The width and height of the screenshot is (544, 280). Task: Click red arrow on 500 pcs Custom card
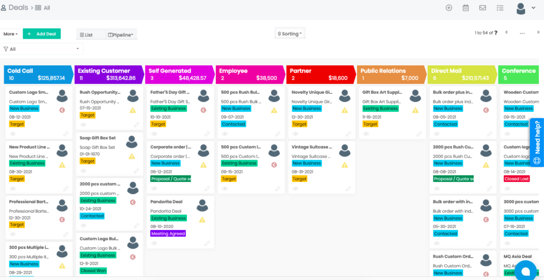click(274, 165)
